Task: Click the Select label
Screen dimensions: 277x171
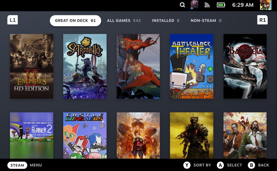Action: pos(234,165)
